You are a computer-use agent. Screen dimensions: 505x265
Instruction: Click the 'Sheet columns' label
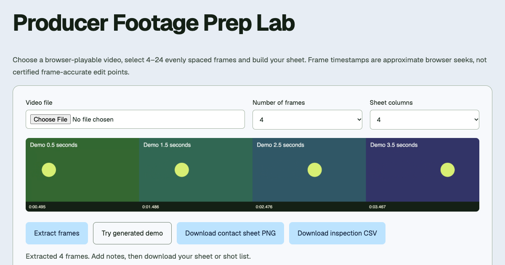click(x=391, y=103)
